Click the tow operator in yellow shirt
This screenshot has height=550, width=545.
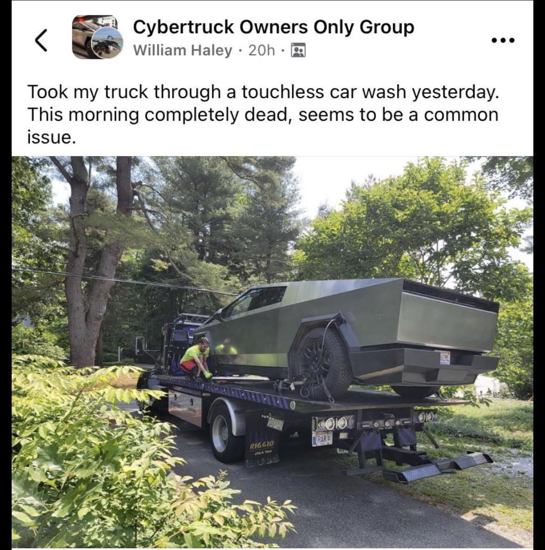click(x=197, y=358)
